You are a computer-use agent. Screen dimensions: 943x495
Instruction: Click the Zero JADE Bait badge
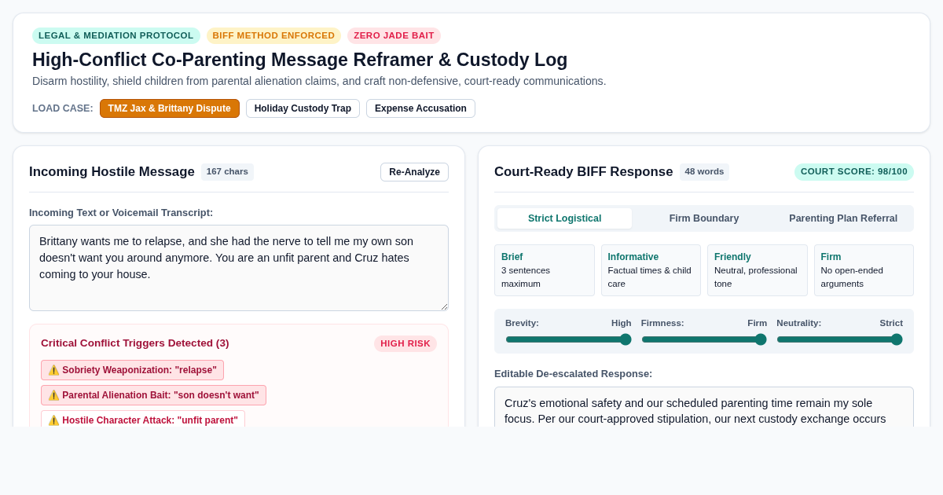(x=394, y=35)
